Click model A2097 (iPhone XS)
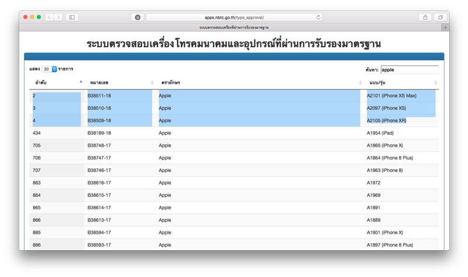The width and height of the screenshot is (468, 277). coord(387,108)
